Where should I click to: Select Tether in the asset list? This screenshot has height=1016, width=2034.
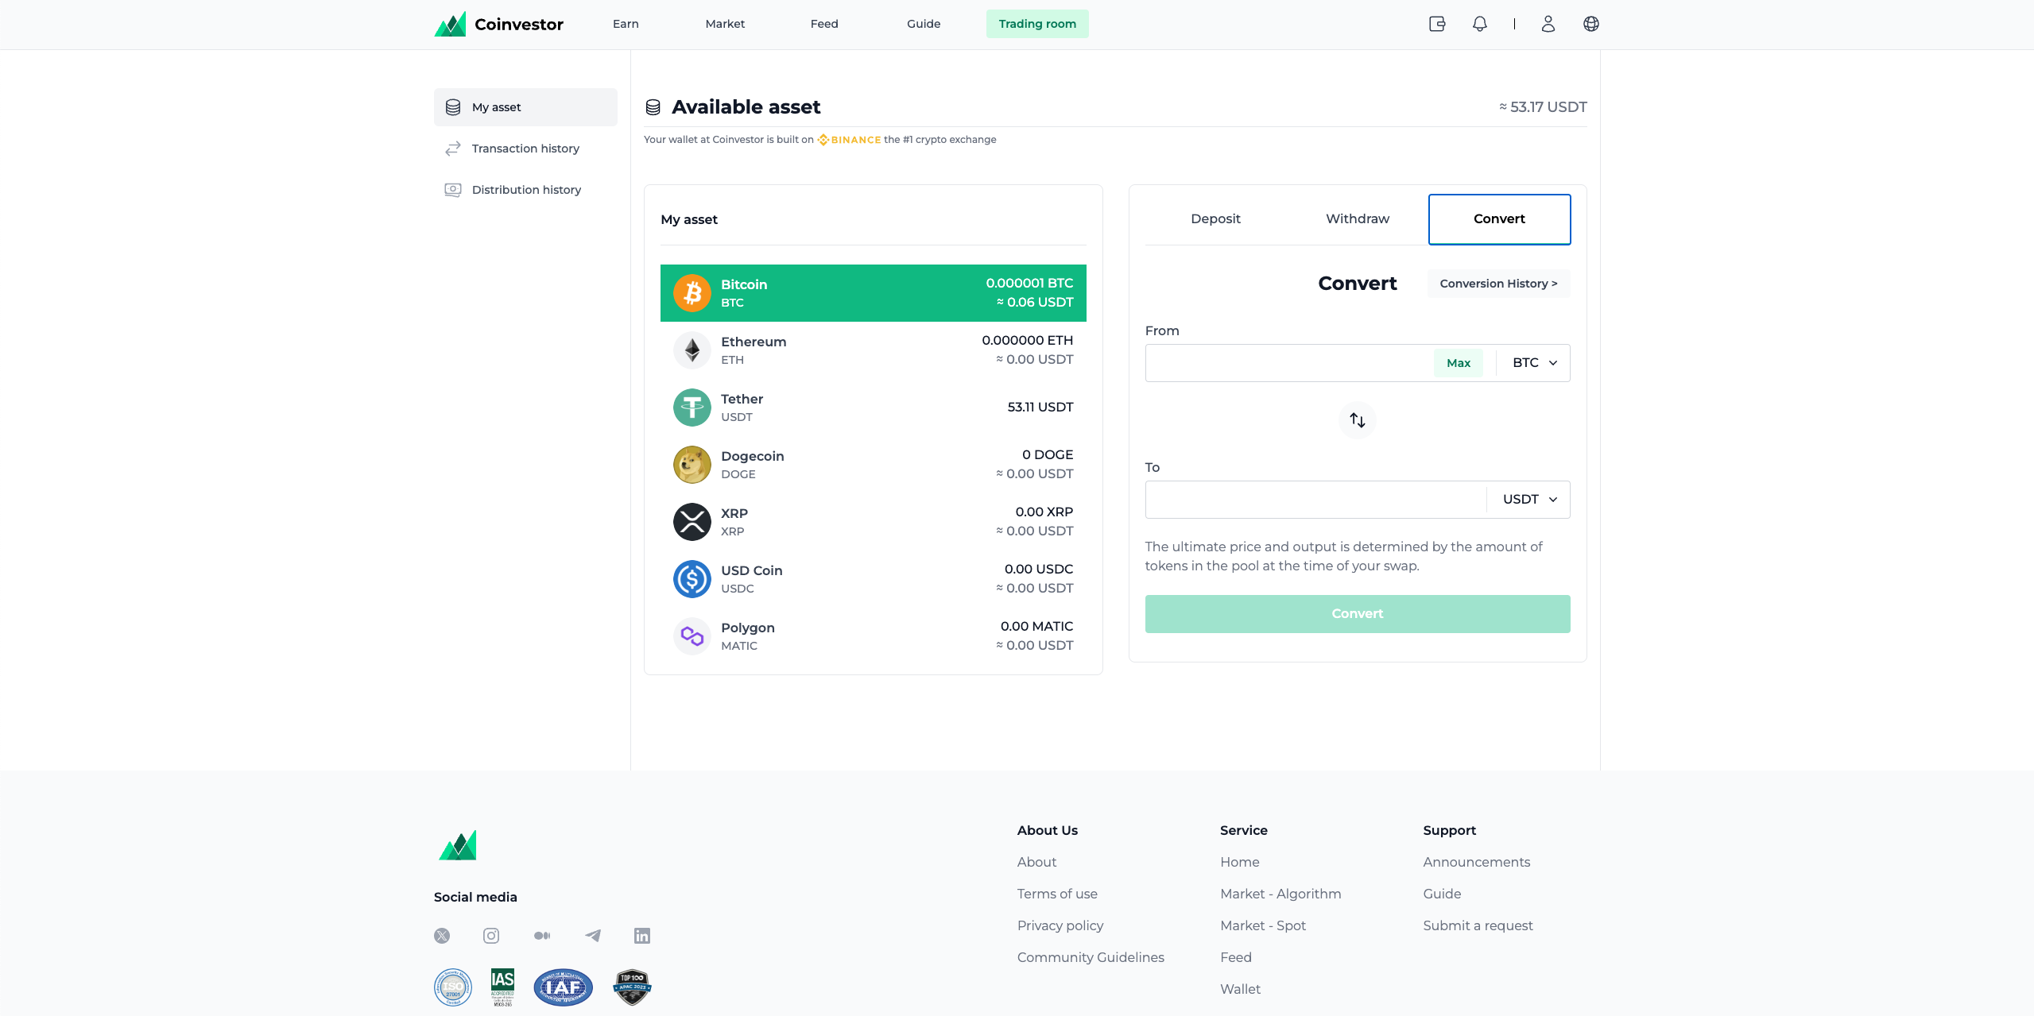pyautogui.click(x=873, y=407)
